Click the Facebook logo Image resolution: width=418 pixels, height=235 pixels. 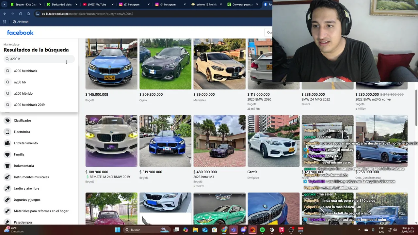pos(20,33)
